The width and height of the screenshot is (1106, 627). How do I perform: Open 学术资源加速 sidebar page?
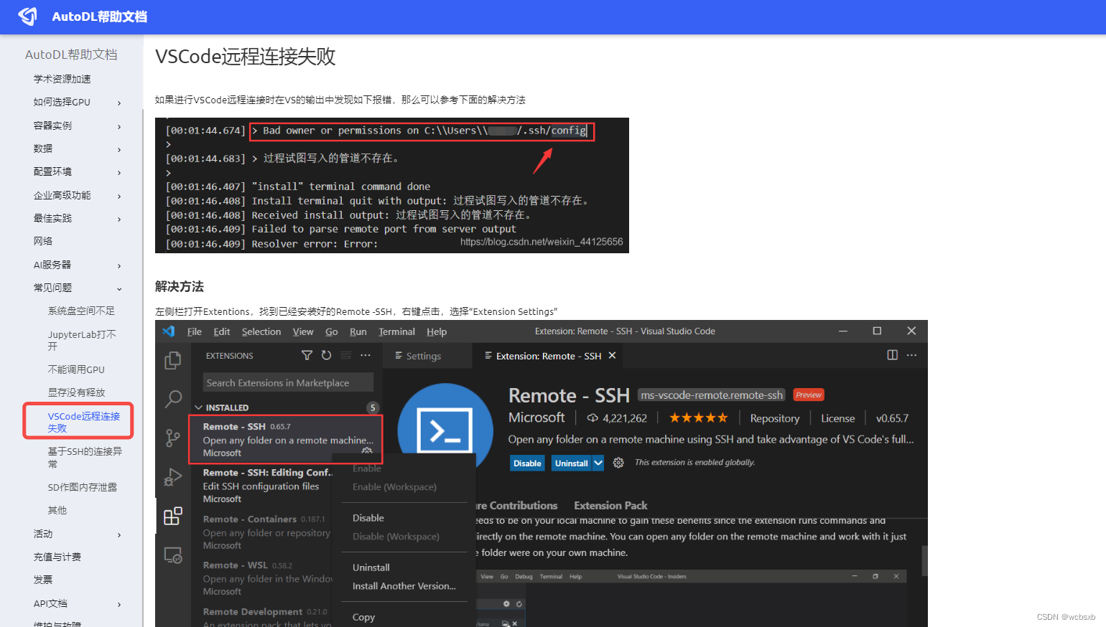(62, 79)
